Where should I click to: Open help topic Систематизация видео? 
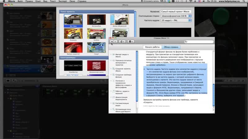(x=122, y=104)
